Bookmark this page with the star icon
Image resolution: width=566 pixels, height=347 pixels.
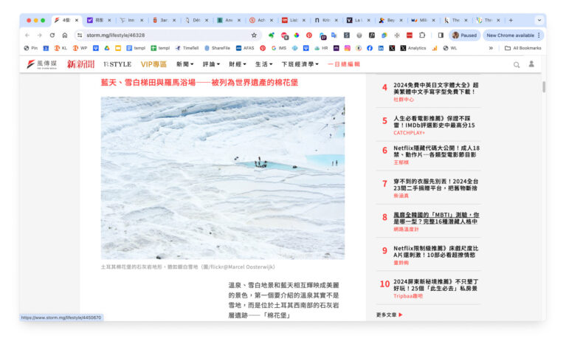coord(254,35)
